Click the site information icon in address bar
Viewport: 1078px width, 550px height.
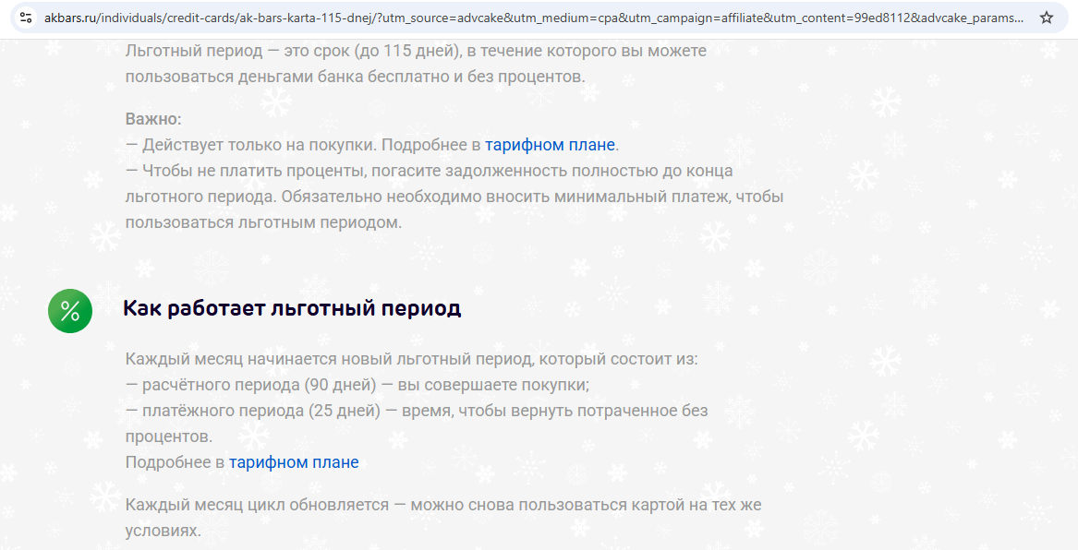tap(26, 18)
